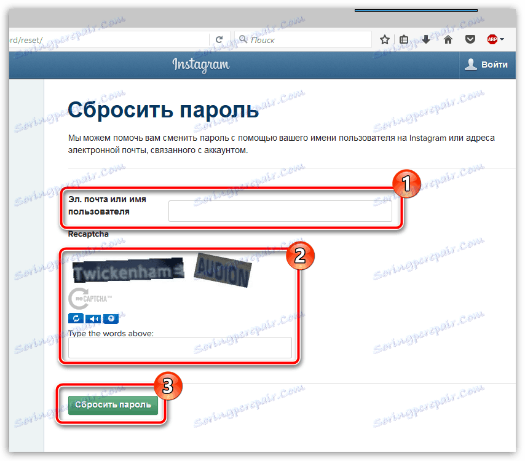This screenshot has width=525, height=461.
Task: Click the 'Type the words above' input field
Action: point(180,348)
